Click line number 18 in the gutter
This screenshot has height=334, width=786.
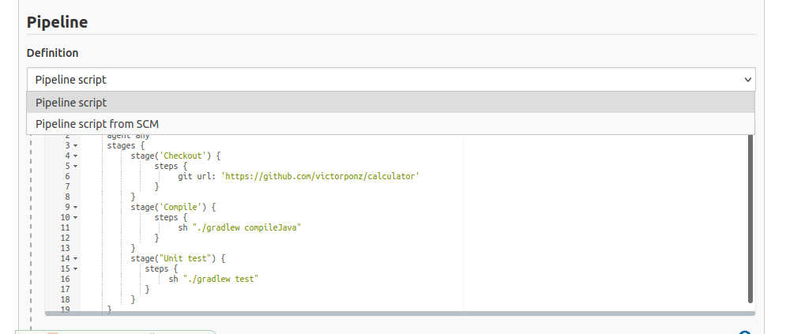click(x=65, y=299)
